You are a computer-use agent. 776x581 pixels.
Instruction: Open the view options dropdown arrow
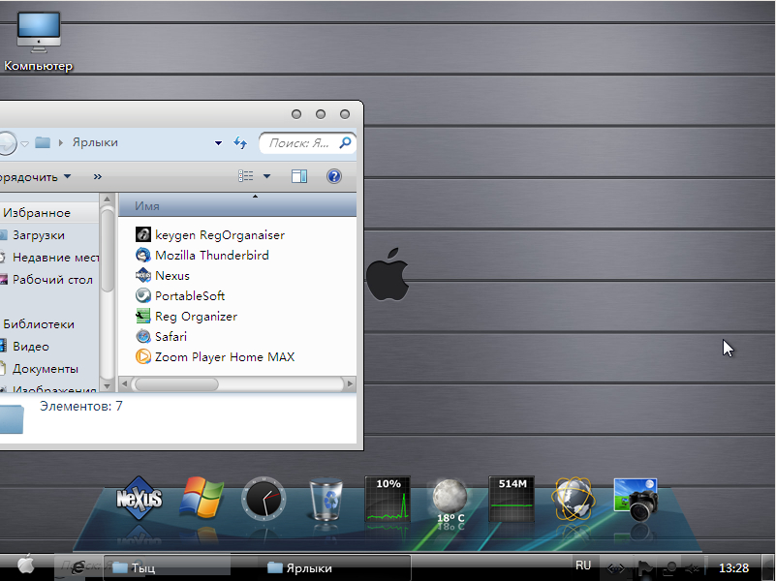click(267, 176)
